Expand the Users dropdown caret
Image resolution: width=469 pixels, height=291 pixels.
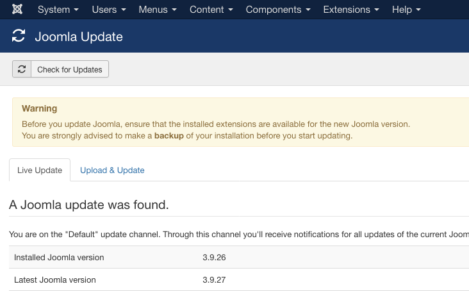(x=124, y=10)
